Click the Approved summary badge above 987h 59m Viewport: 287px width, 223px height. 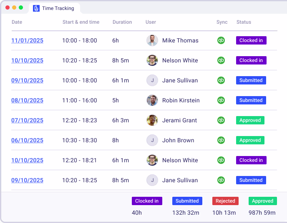[262, 201]
